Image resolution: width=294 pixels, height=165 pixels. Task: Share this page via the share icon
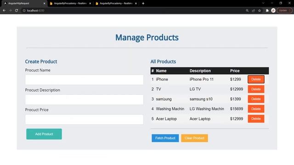pos(253,11)
